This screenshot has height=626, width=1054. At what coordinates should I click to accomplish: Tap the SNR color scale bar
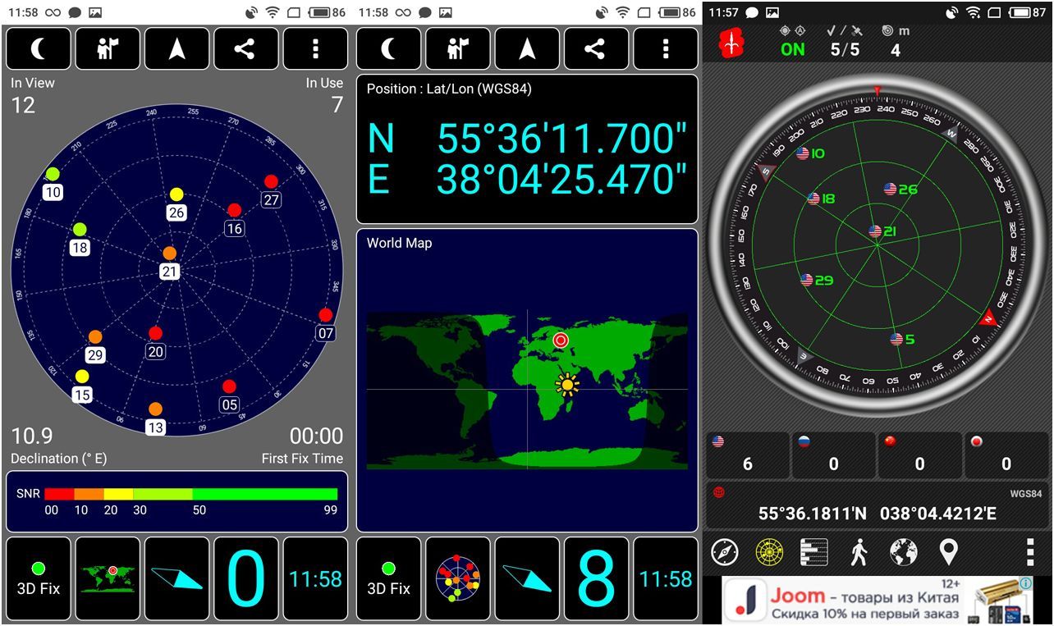(x=190, y=494)
